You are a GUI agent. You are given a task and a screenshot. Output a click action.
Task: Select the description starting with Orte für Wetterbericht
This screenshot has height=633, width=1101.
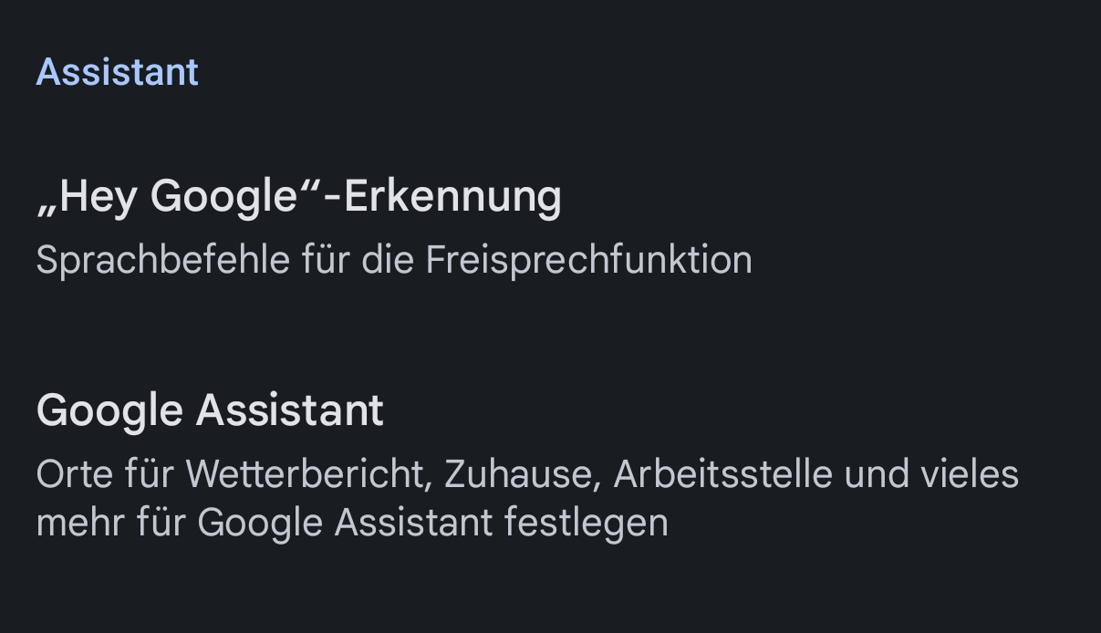526,475
